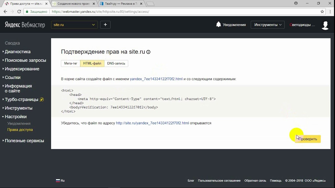
Task: Click the Russian flag language icon
Action: [58, 180]
